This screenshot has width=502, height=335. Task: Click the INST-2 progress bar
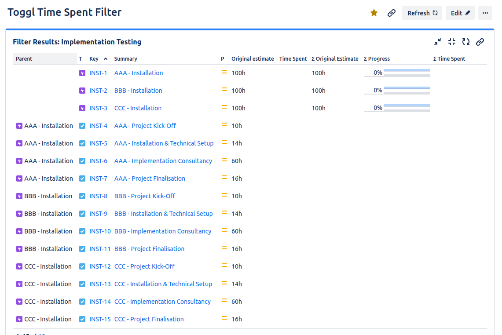407,91
